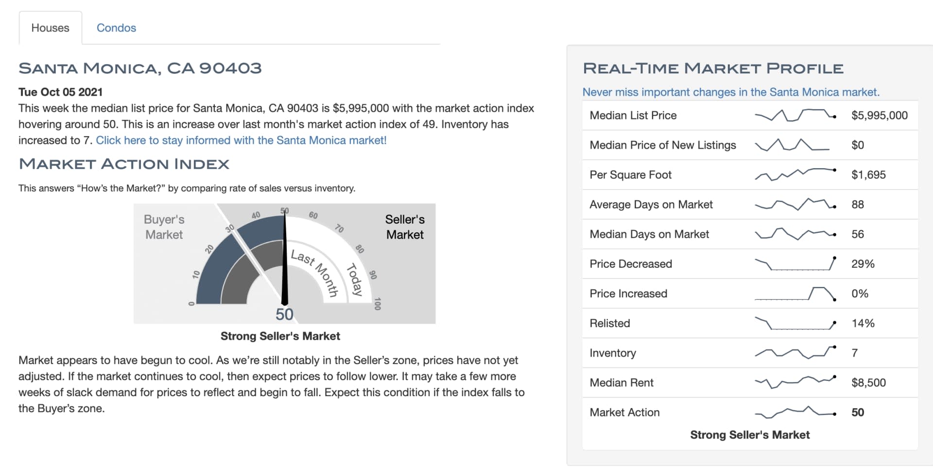Click the stay informed Santa Monica link
933x468 pixels.
[241, 140]
